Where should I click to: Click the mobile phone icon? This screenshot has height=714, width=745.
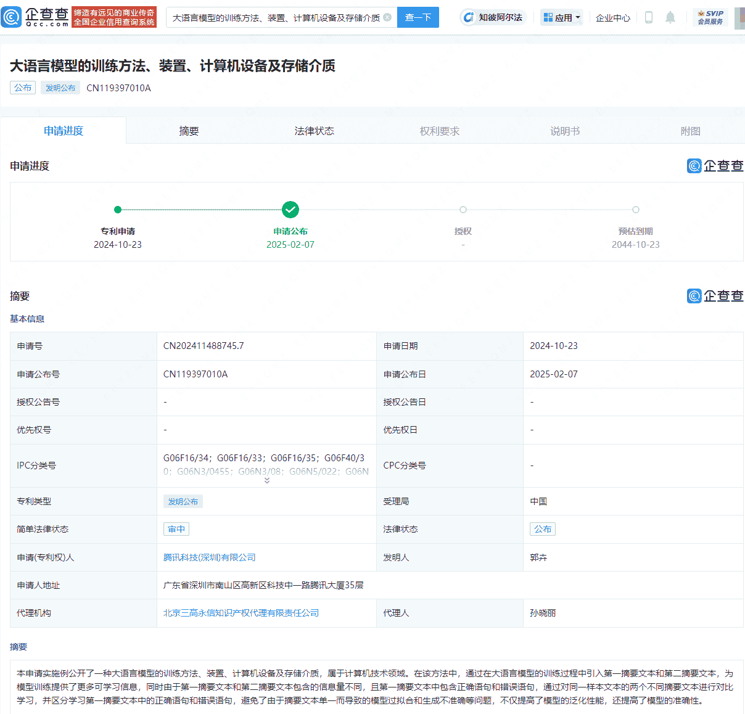pyautogui.click(x=648, y=17)
